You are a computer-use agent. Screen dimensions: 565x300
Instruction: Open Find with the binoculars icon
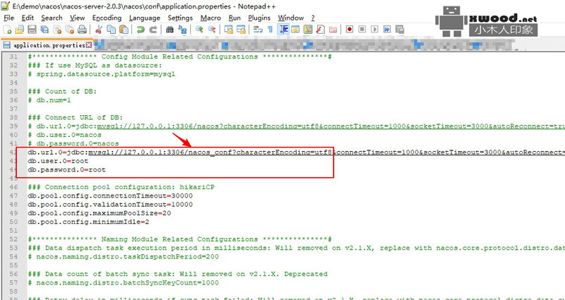tap(169, 30)
